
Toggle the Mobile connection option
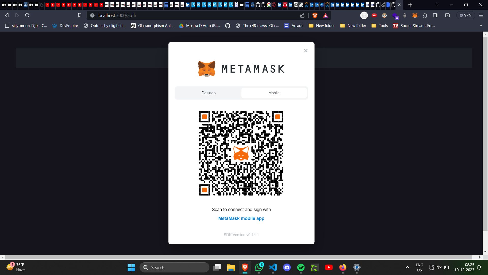click(274, 93)
